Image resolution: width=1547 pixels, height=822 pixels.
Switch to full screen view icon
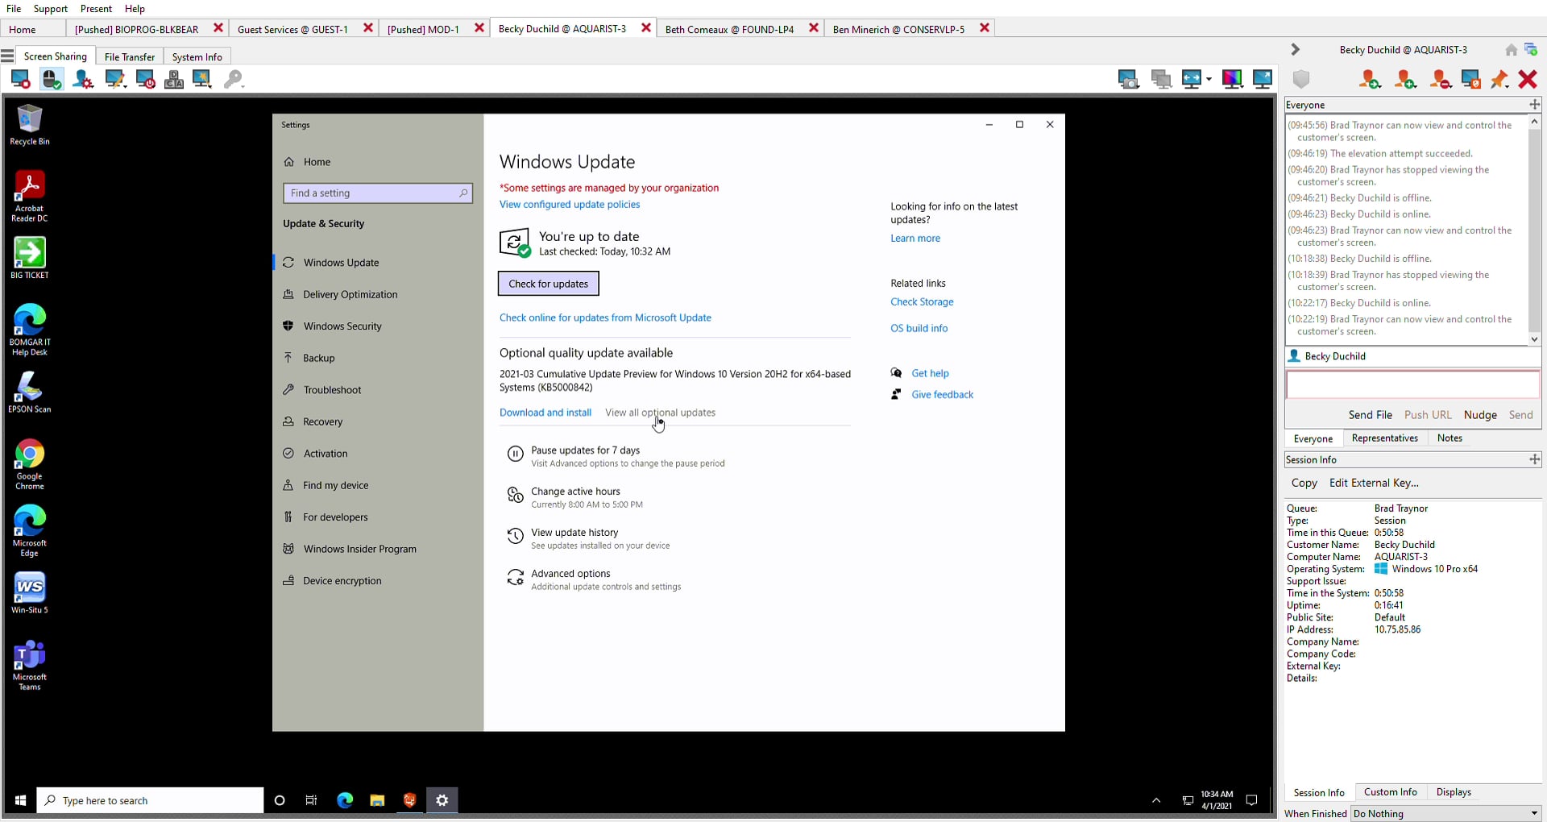coord(1263,79)
